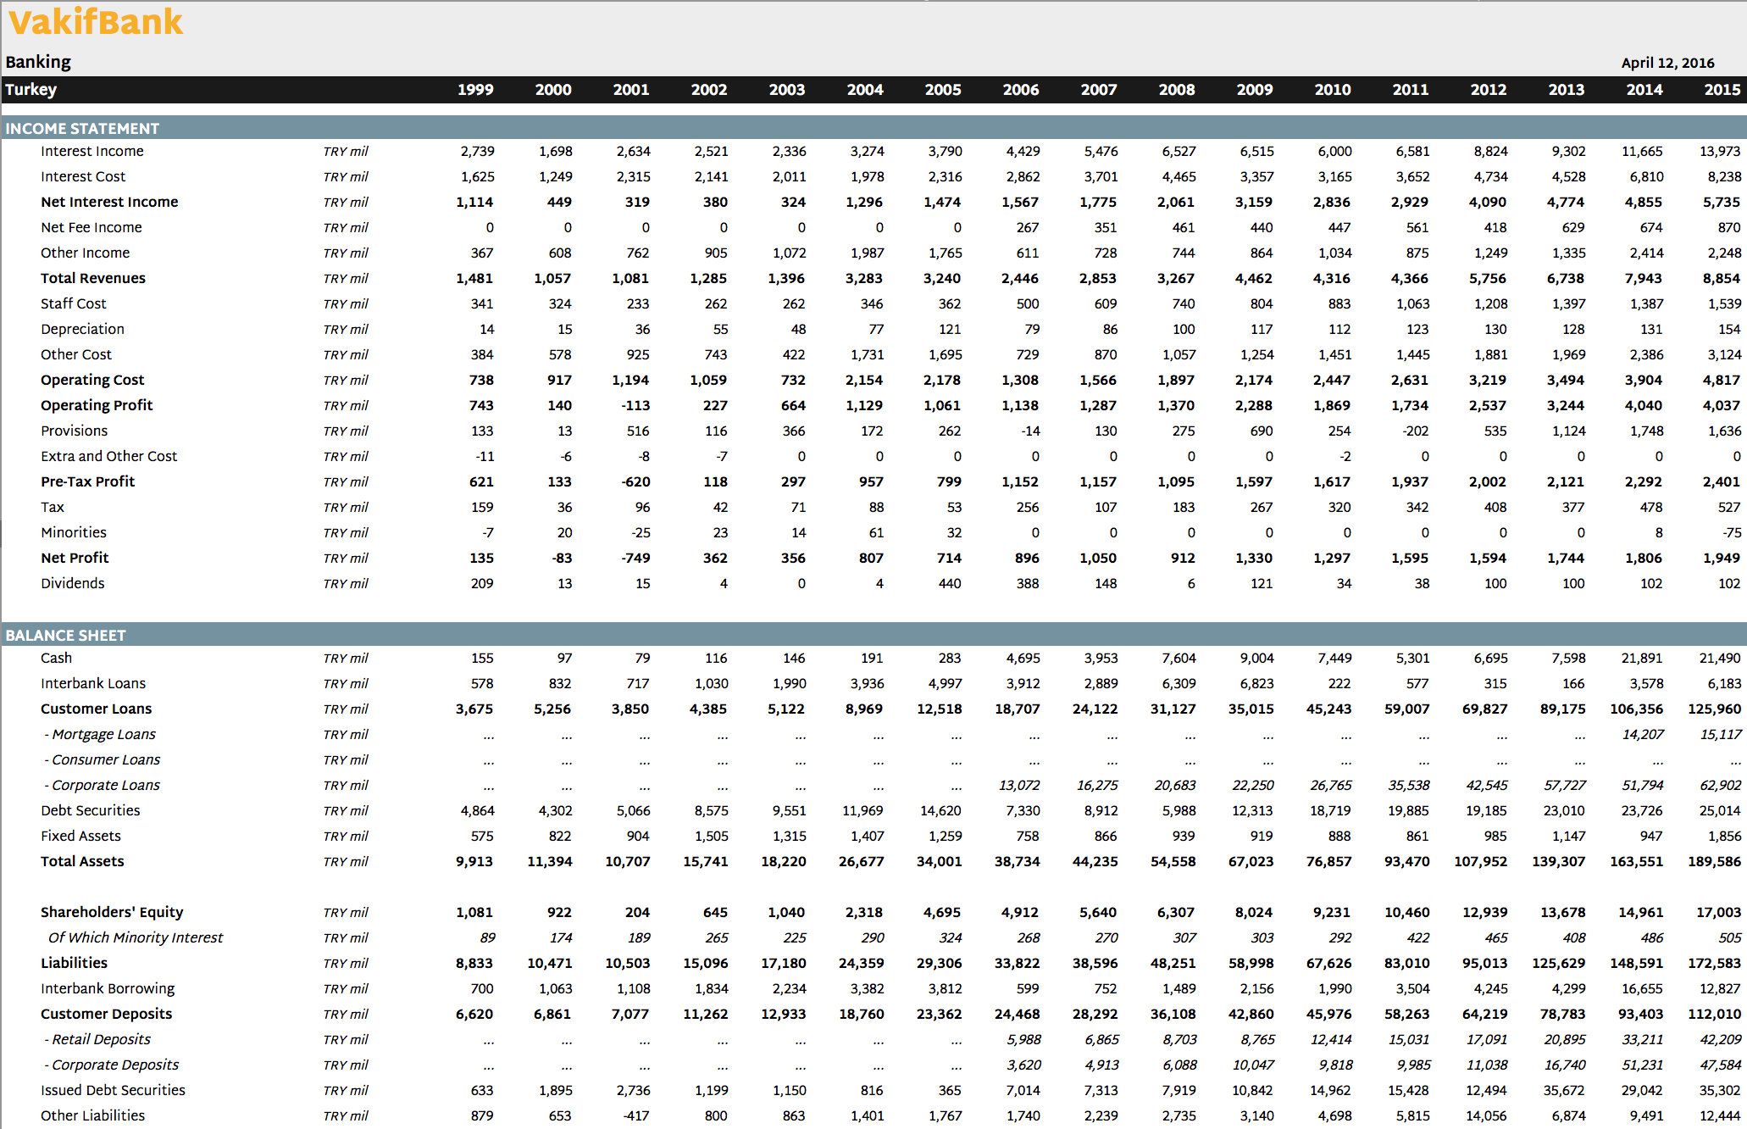Select 2006 Corporate Loans value 13,072

(x=1019, y=785)
